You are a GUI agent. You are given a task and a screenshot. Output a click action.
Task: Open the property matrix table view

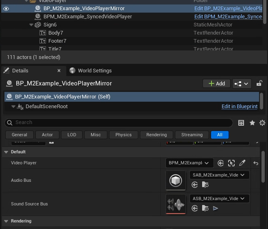[x=241, y=123]
